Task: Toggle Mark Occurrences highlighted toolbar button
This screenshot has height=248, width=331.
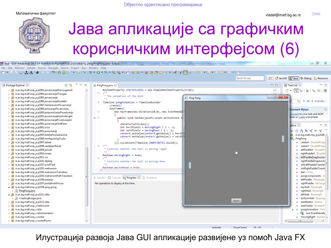Action: [x=186, y=72]
